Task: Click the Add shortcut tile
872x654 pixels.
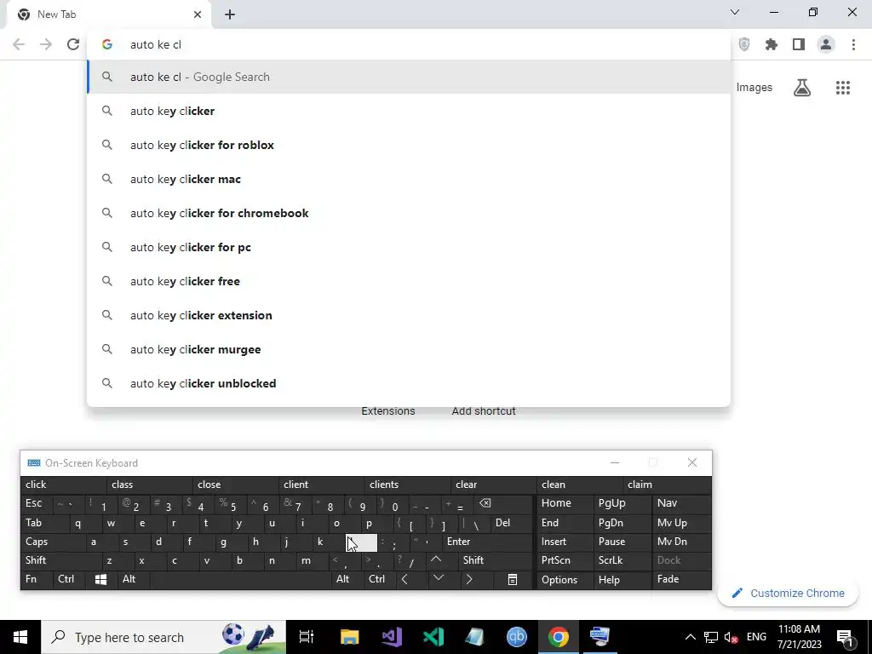Action: point(484,411)
